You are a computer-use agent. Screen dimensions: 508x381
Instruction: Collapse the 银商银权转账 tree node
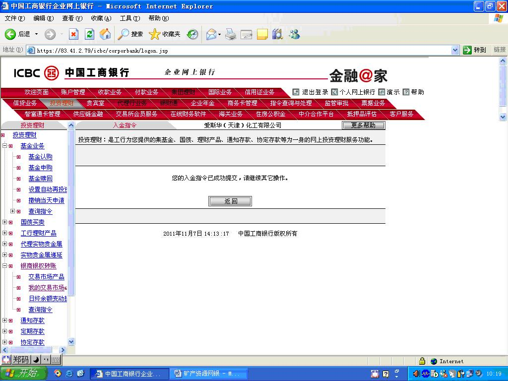point(4,266)
